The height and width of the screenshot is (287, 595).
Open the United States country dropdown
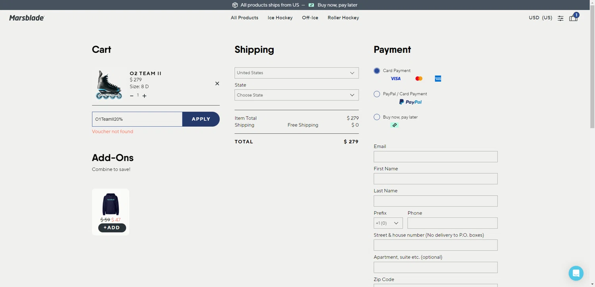pos(297,73)
